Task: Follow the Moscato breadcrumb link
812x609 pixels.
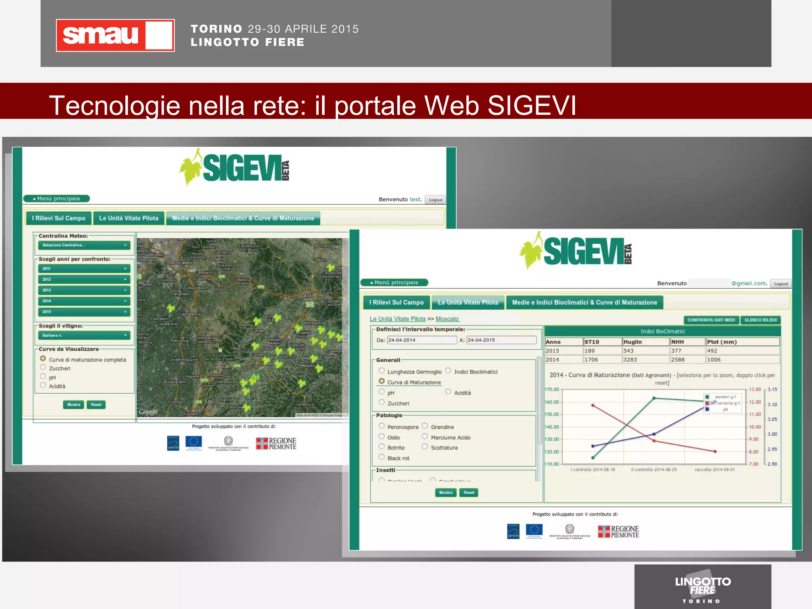Action: click(447, 319)
